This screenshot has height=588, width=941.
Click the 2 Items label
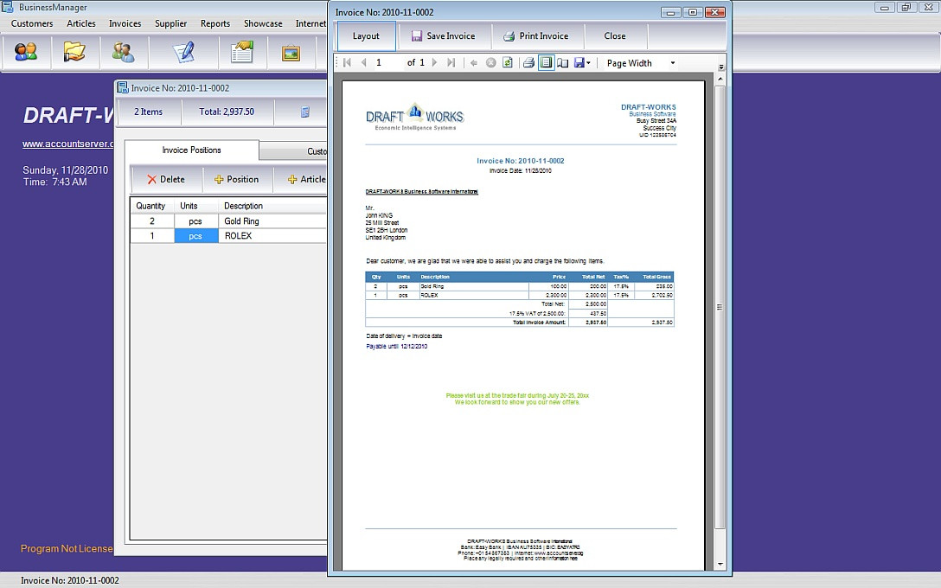click(x=148, y=112)
